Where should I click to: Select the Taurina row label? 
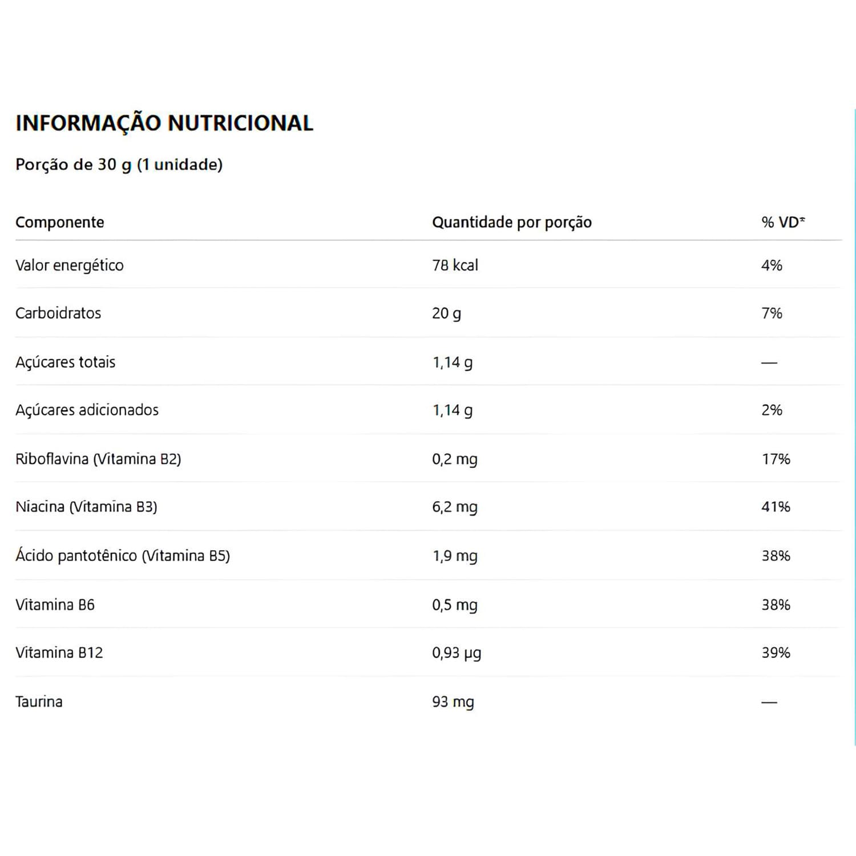[x=39, y=702]
